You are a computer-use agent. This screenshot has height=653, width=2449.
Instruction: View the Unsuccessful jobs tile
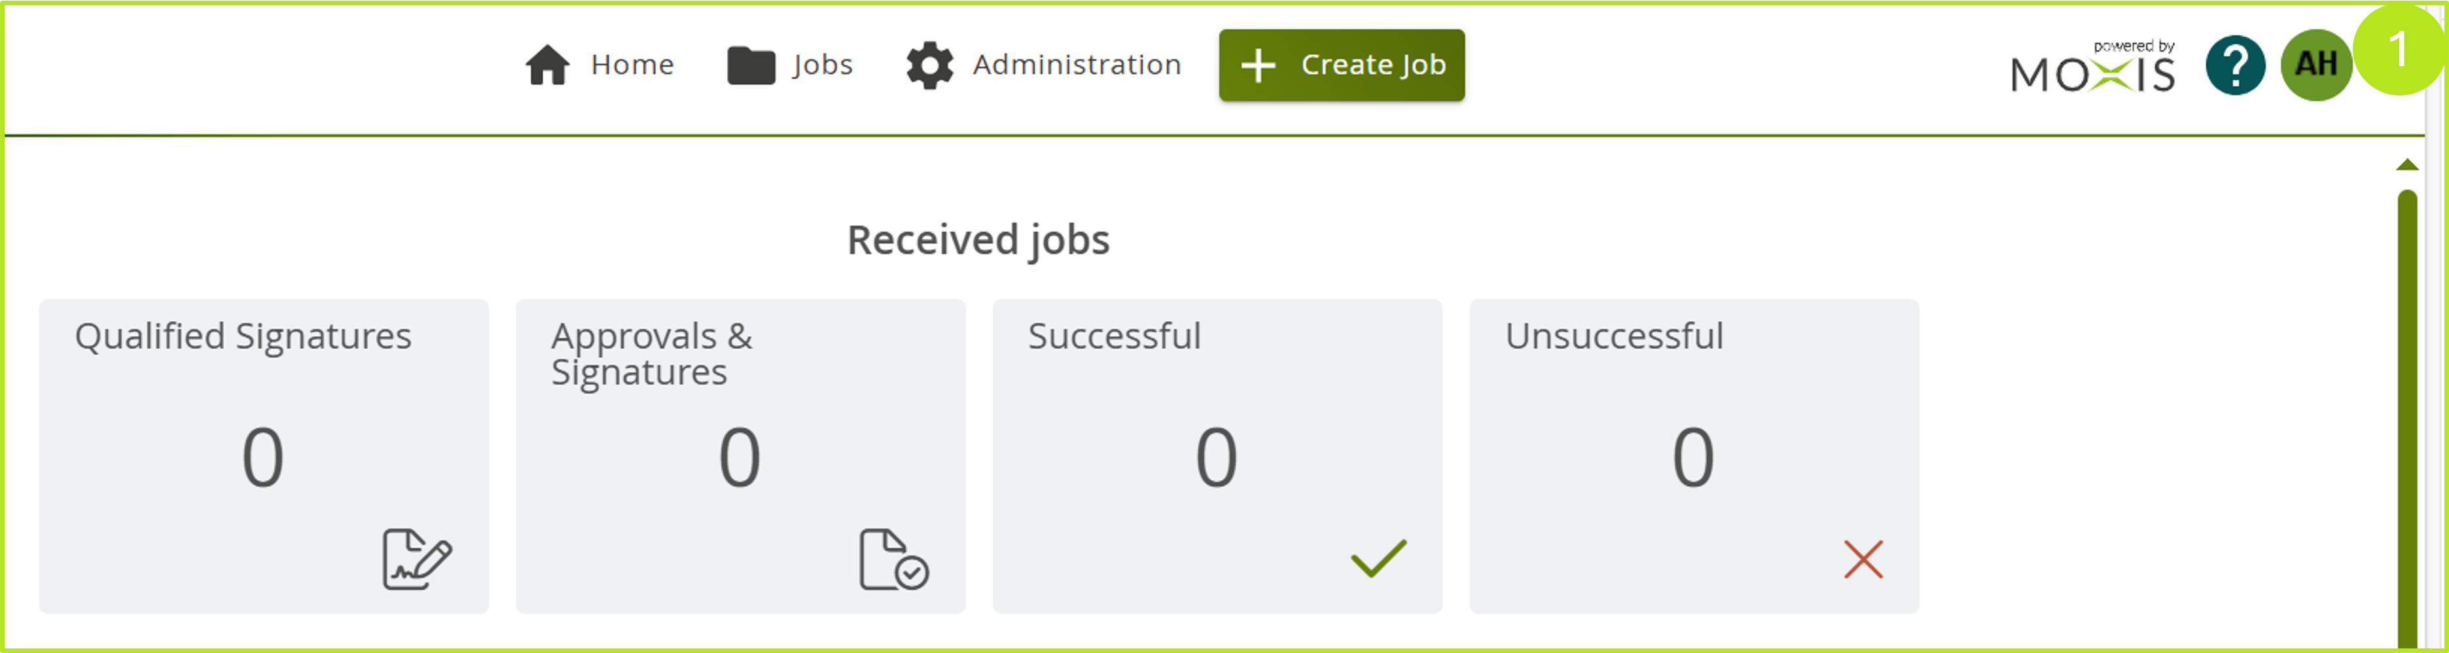(x=1693, y=456)
